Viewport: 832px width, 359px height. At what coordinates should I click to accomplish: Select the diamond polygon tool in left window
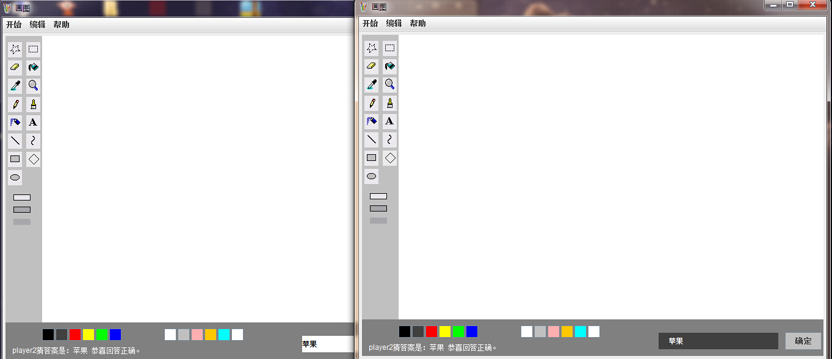click(x=33, y=159)
